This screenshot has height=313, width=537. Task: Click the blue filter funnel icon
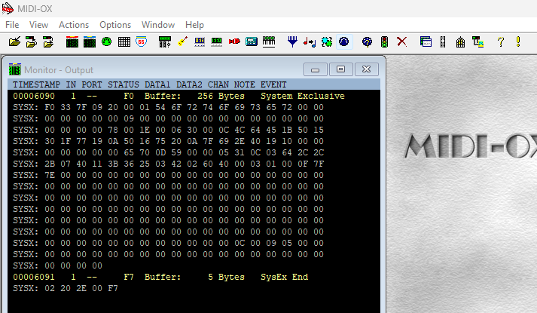pyautogui.click(x=292, y=42)
